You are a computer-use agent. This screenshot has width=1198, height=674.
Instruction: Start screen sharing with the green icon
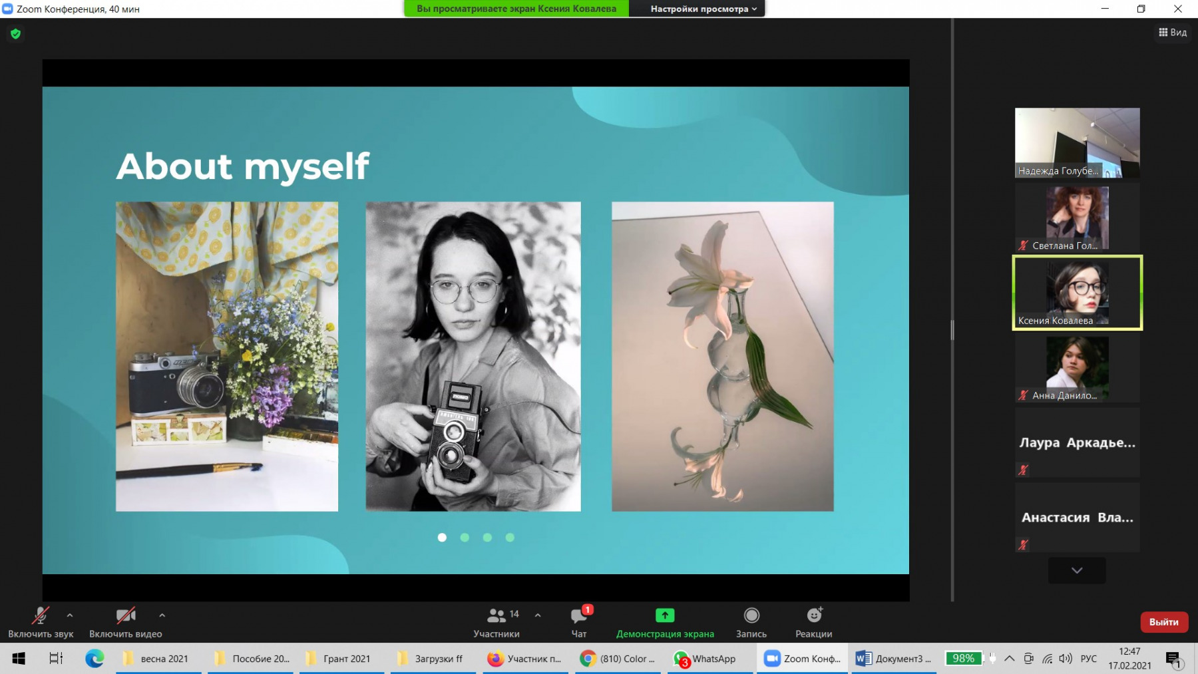pyautogui.click(x=664, y=616)
